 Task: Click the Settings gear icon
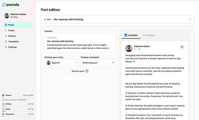click(6, 47)
